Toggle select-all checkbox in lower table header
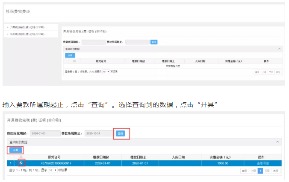The image size is (289, 182). [21, 157]
